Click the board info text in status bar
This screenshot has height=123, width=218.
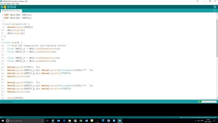point(198,118)
